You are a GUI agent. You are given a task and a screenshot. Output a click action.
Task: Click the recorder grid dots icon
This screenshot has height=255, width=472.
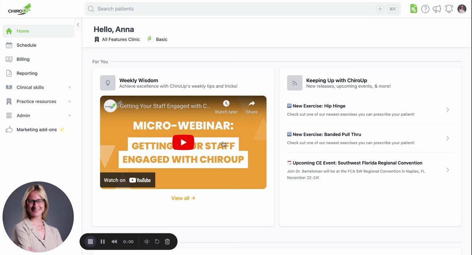click(x=146, y=242)
